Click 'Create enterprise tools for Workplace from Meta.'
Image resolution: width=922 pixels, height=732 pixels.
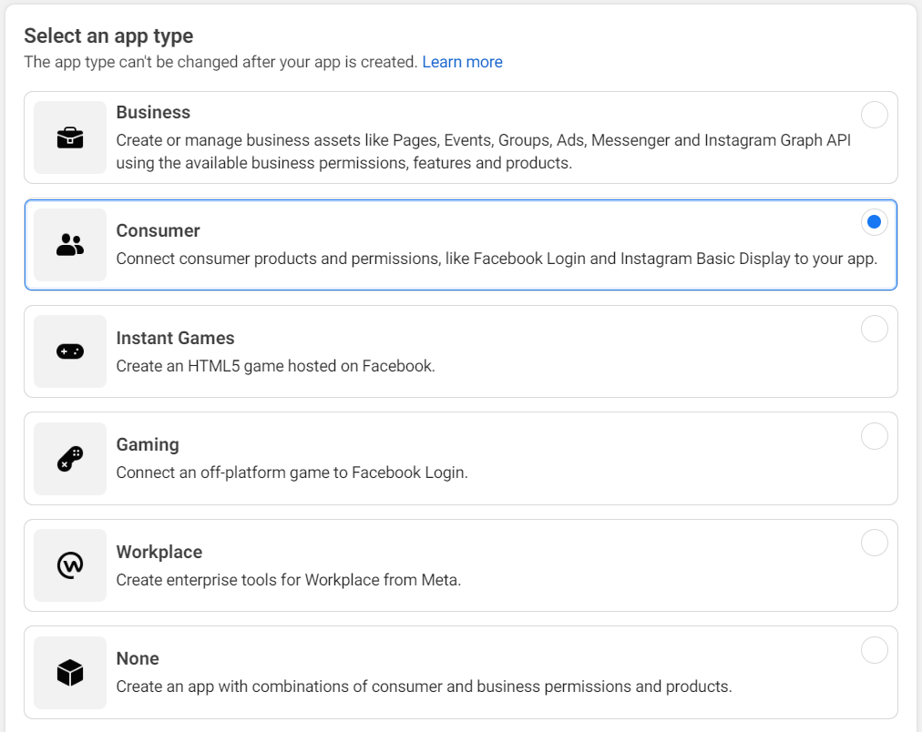(289, 580)
